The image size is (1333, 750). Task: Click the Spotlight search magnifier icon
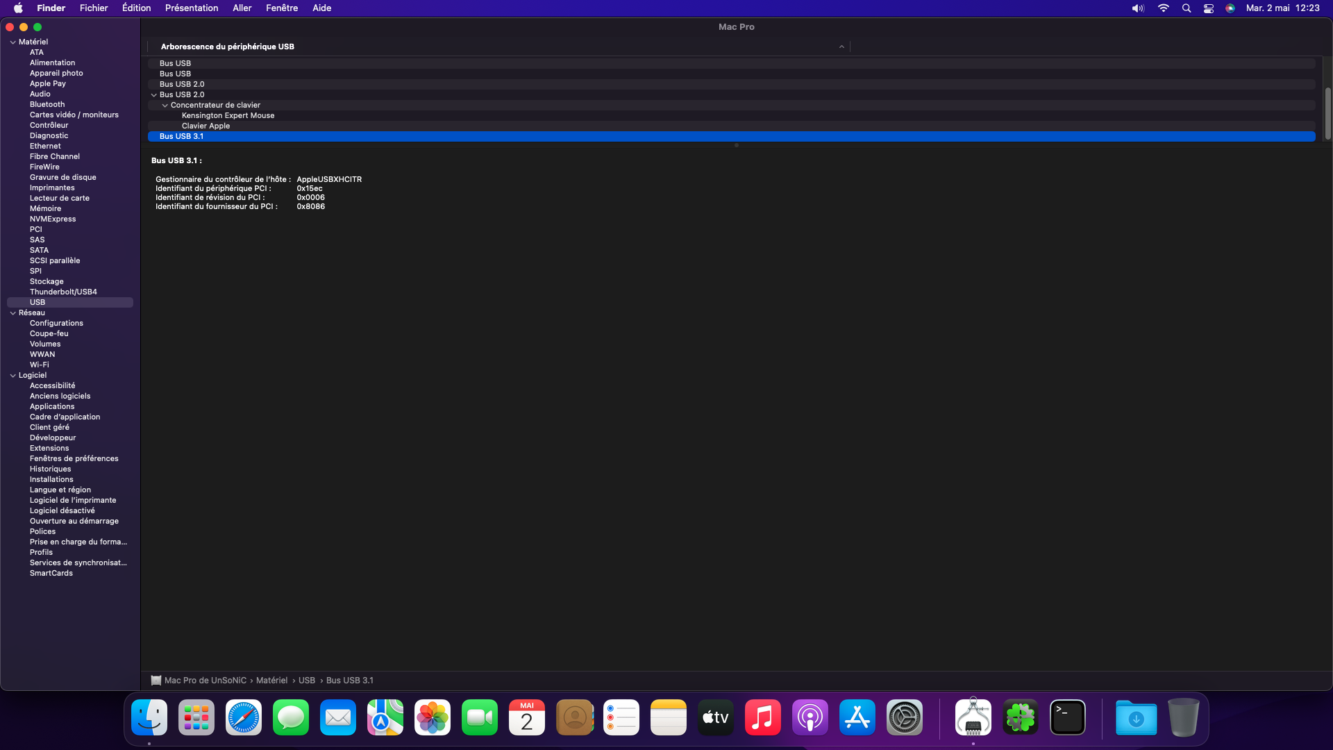pos(1187,8)
